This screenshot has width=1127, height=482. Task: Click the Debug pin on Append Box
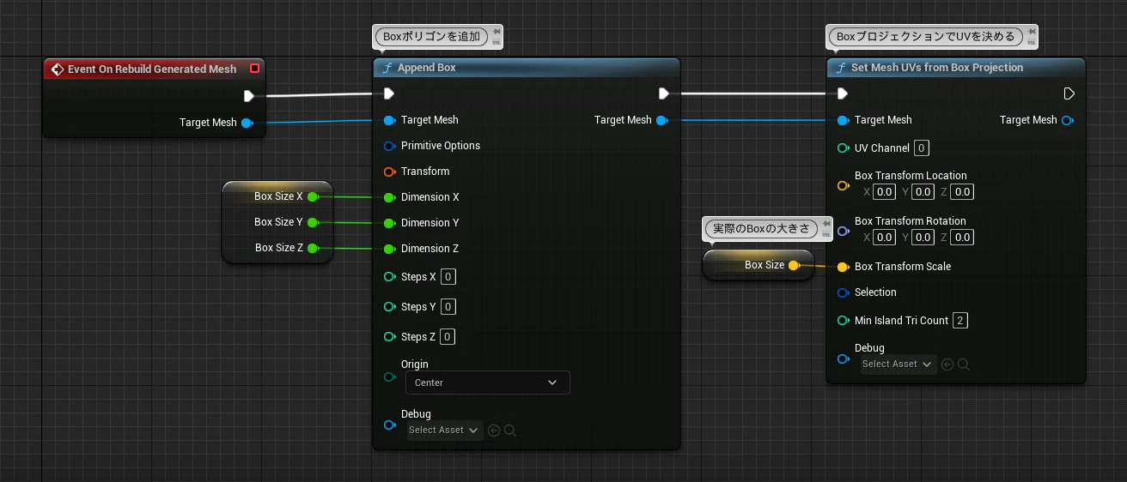(389, 425)
